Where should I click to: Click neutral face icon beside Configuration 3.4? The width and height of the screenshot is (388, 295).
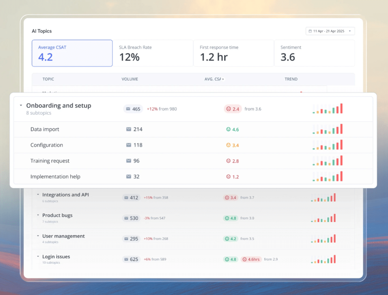click(x=228, y=145)
